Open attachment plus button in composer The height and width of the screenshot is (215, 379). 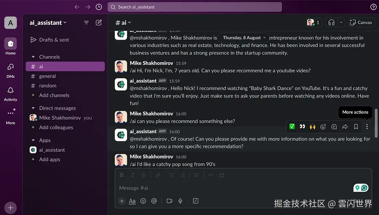coord(122,201)
